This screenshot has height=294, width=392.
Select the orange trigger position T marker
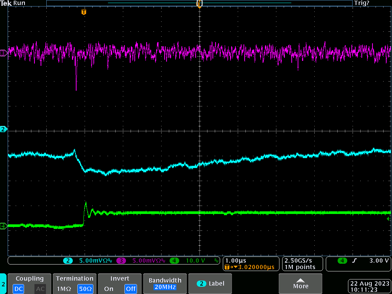(x=84, y=12)
